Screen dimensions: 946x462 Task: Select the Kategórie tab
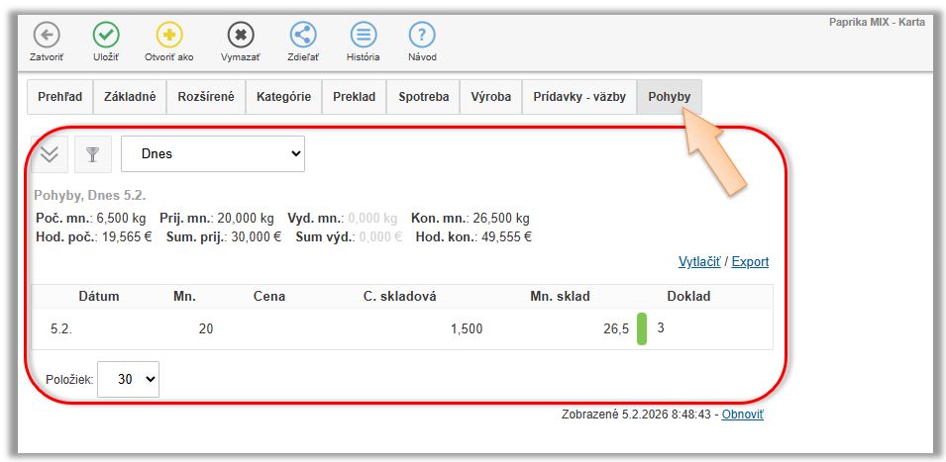283,97
